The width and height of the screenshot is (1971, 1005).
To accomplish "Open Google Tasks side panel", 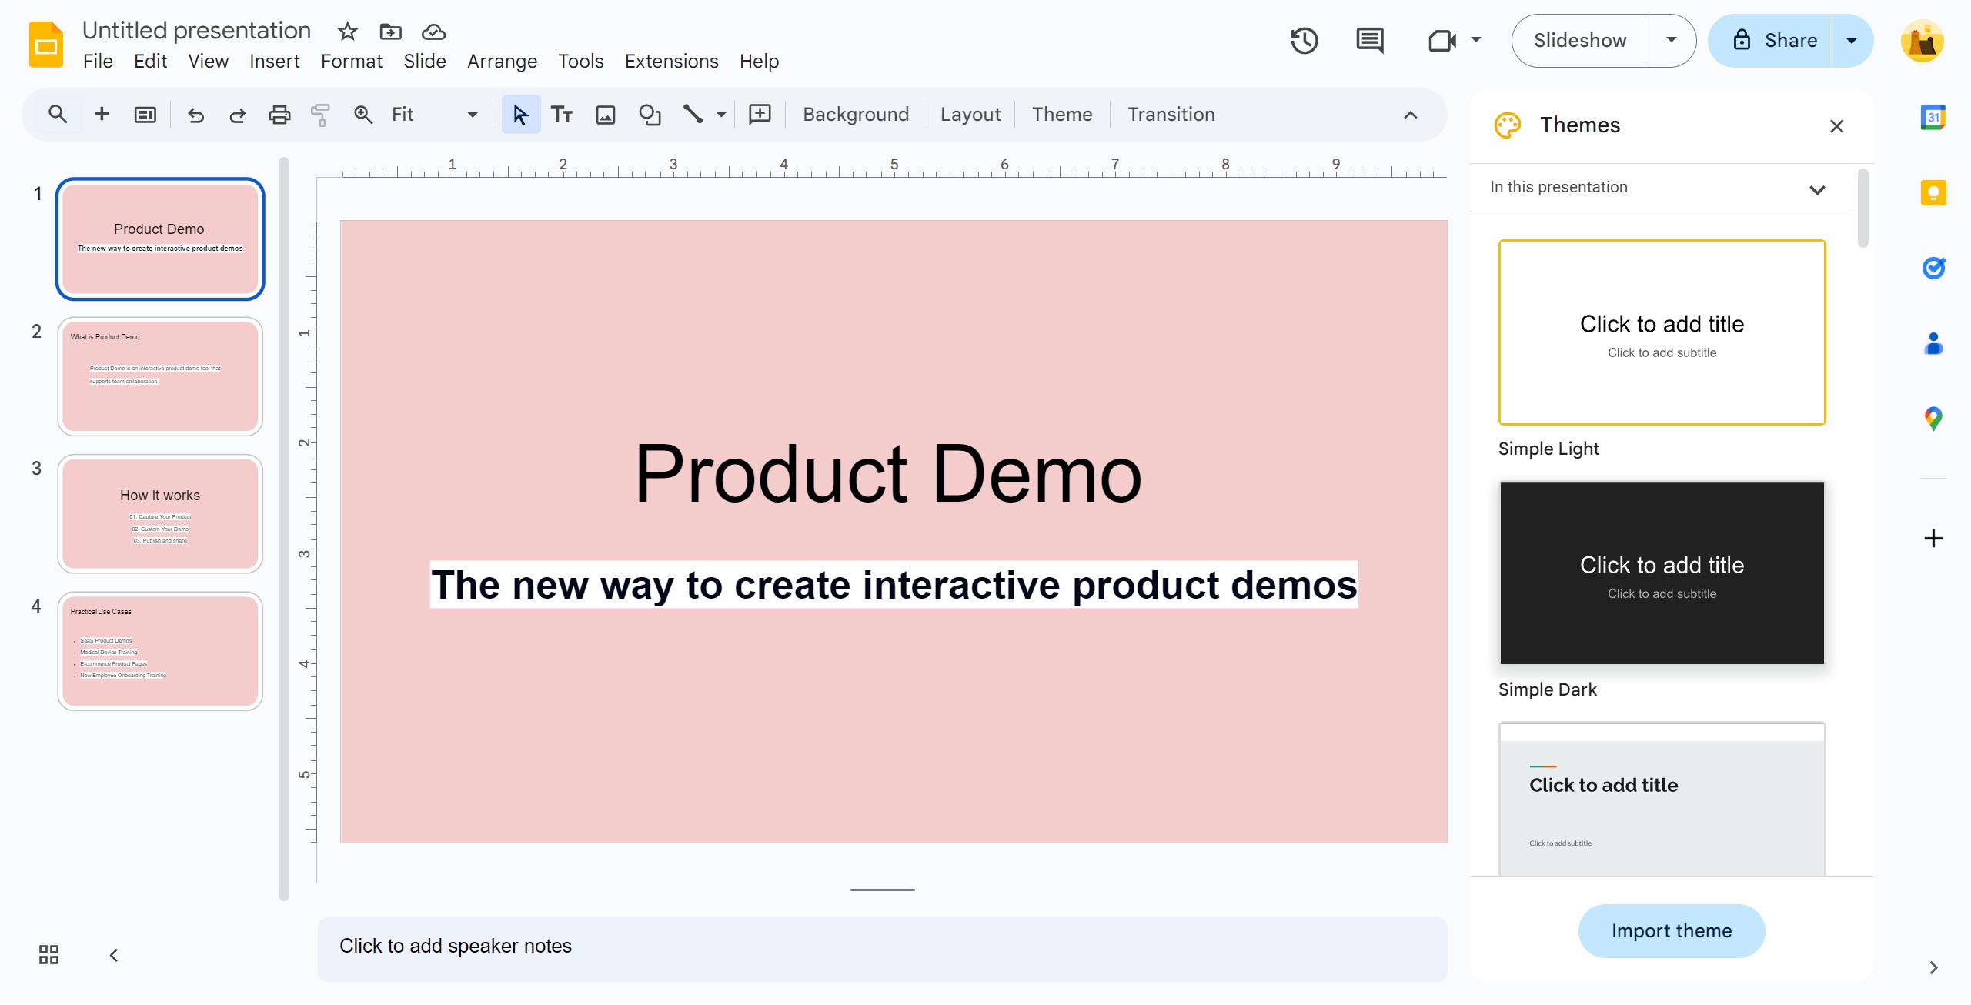I will pyautogui.click(x=1933, y=268).
